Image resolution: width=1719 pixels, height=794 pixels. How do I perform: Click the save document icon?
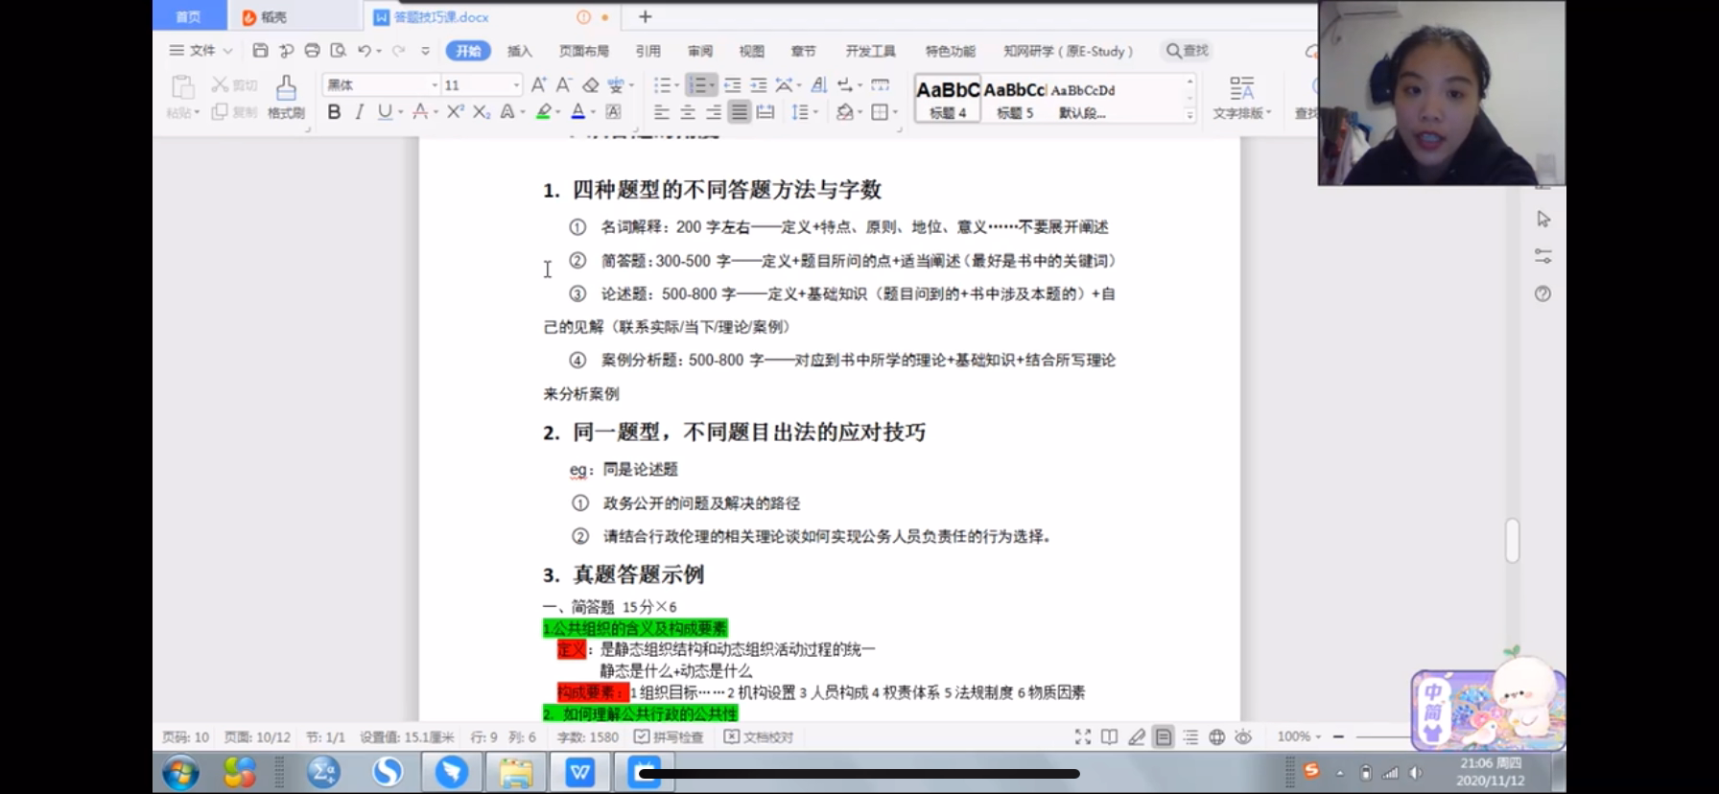[260, 51]
